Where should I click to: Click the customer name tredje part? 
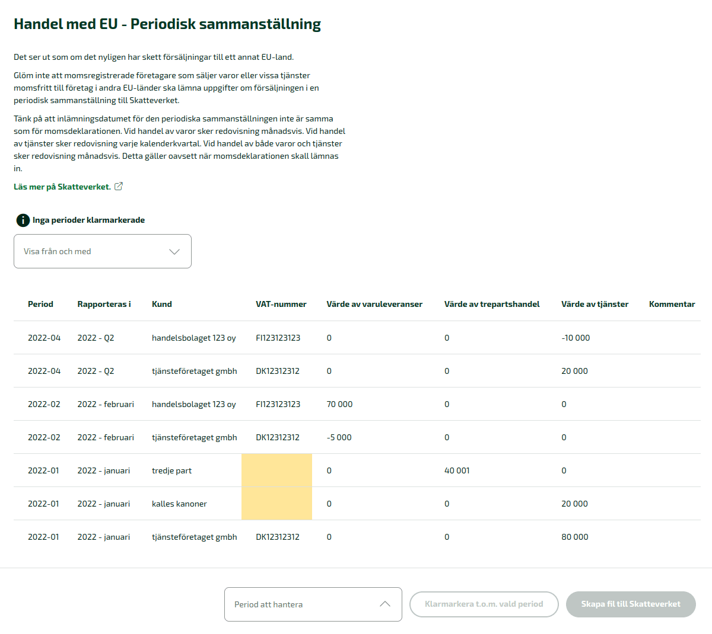point(171,470)
